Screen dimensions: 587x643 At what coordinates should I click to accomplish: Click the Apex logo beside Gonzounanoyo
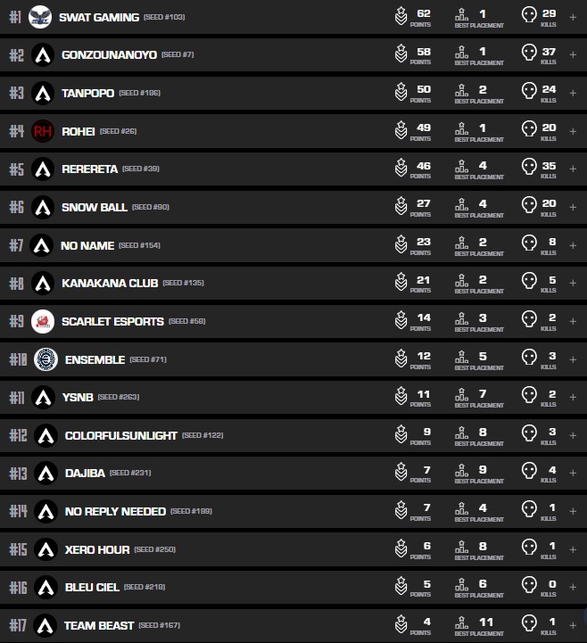point(43,55)
